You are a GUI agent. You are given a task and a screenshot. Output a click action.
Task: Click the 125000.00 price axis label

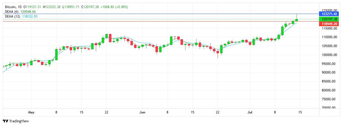329,10
